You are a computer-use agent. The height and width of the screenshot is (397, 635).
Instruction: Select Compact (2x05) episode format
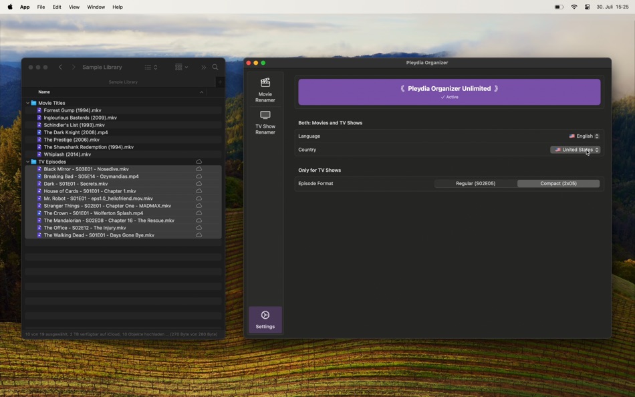[x=558, y=184]
